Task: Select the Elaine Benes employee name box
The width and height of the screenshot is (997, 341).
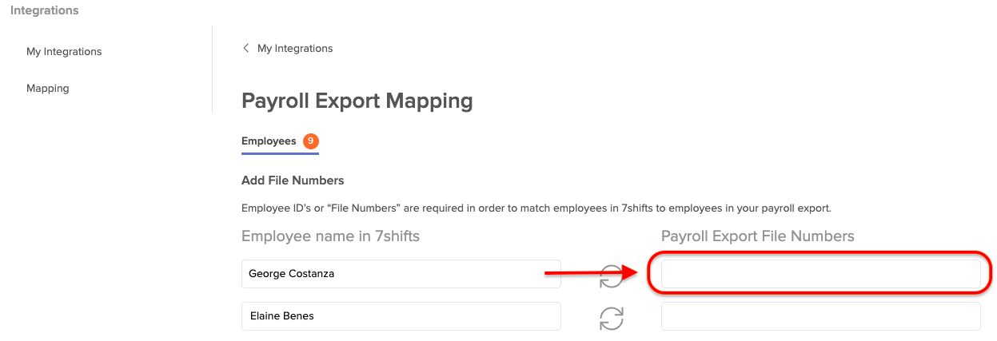Action: click(x=401, y=316)
